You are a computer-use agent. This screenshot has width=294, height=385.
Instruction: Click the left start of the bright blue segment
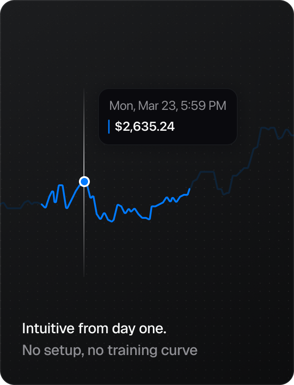[x=42, y=204]
